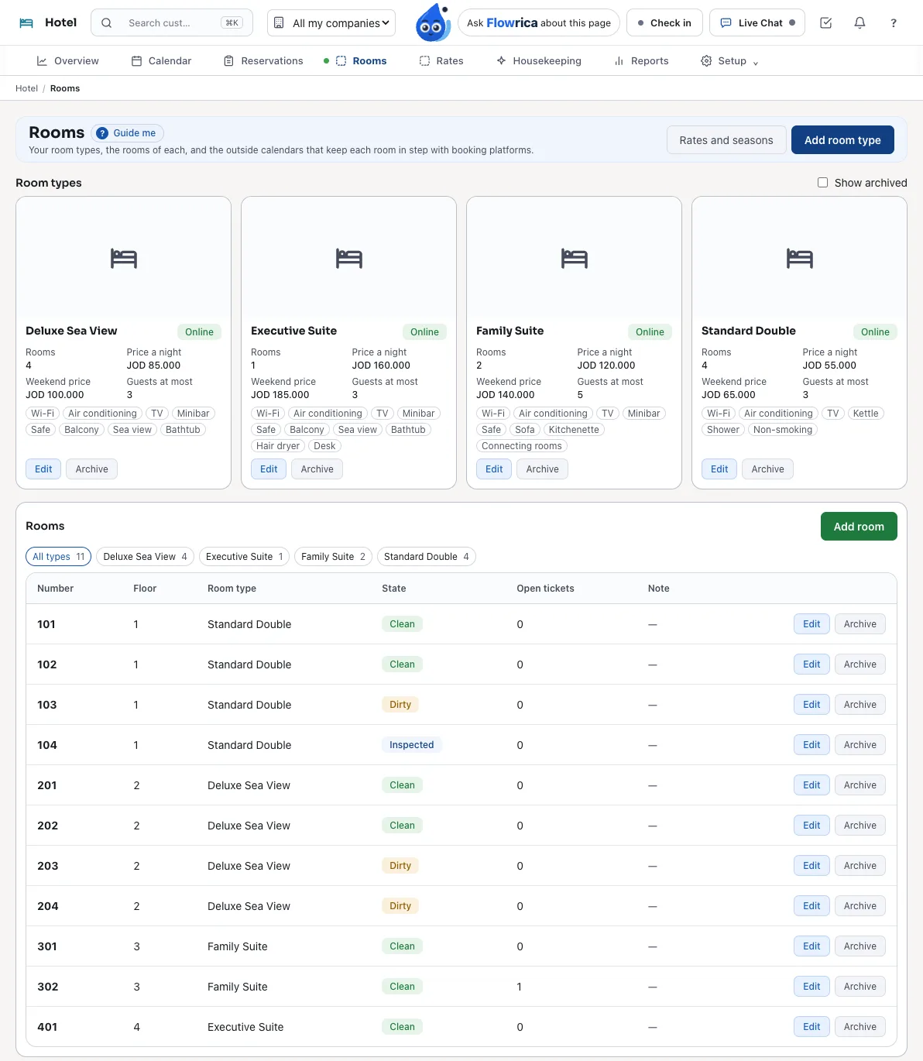Edit room 302

(811, 987)
